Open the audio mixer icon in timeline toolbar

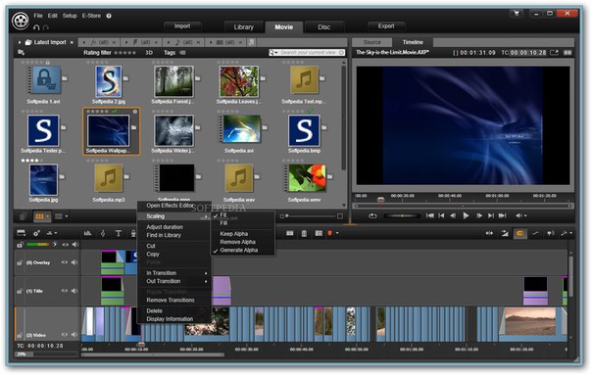coord(87,234)
